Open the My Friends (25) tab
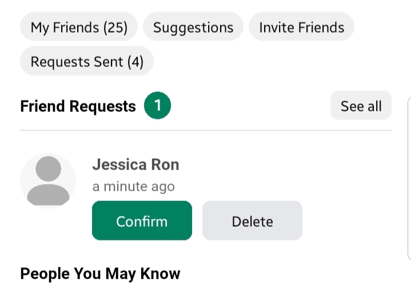Screen dimensions: 411x302 [79, 27]
